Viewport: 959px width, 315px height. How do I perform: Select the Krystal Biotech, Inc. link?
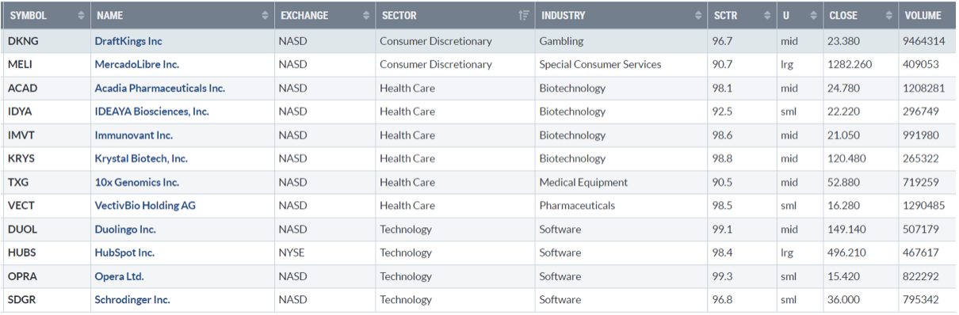[x=141, y=158]
